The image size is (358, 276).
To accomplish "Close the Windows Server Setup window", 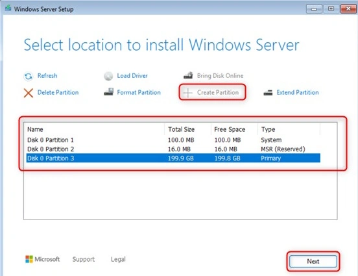I will click(348, 9).
